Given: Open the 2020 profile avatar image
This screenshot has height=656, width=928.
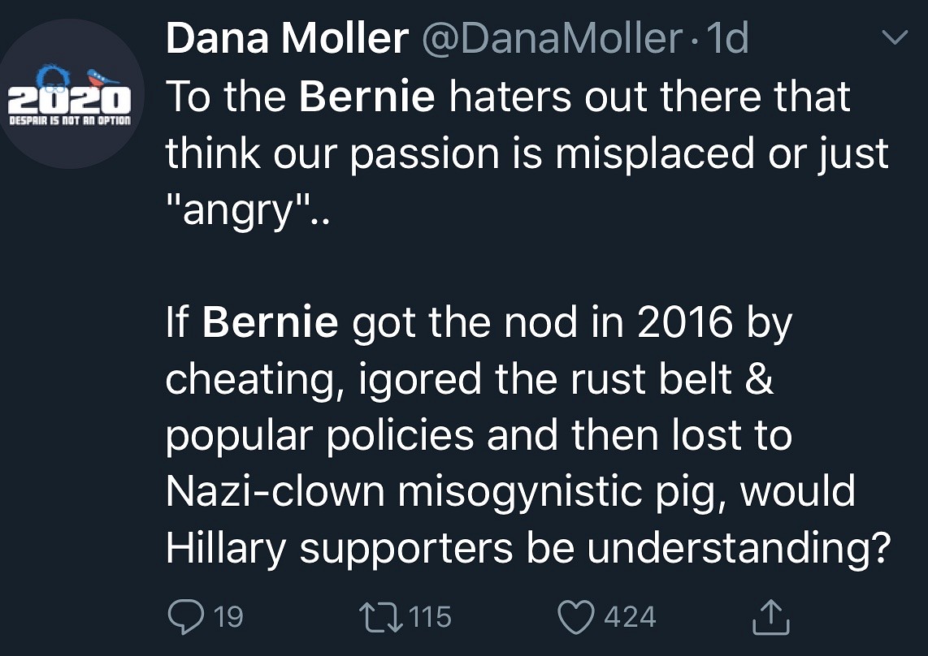Looking at the screenshot, I should (x=68, y=93).
